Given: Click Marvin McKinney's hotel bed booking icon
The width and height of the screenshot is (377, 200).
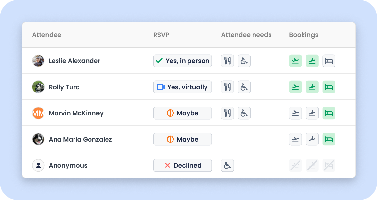Looking at the screenshot, I should point(329,113).
